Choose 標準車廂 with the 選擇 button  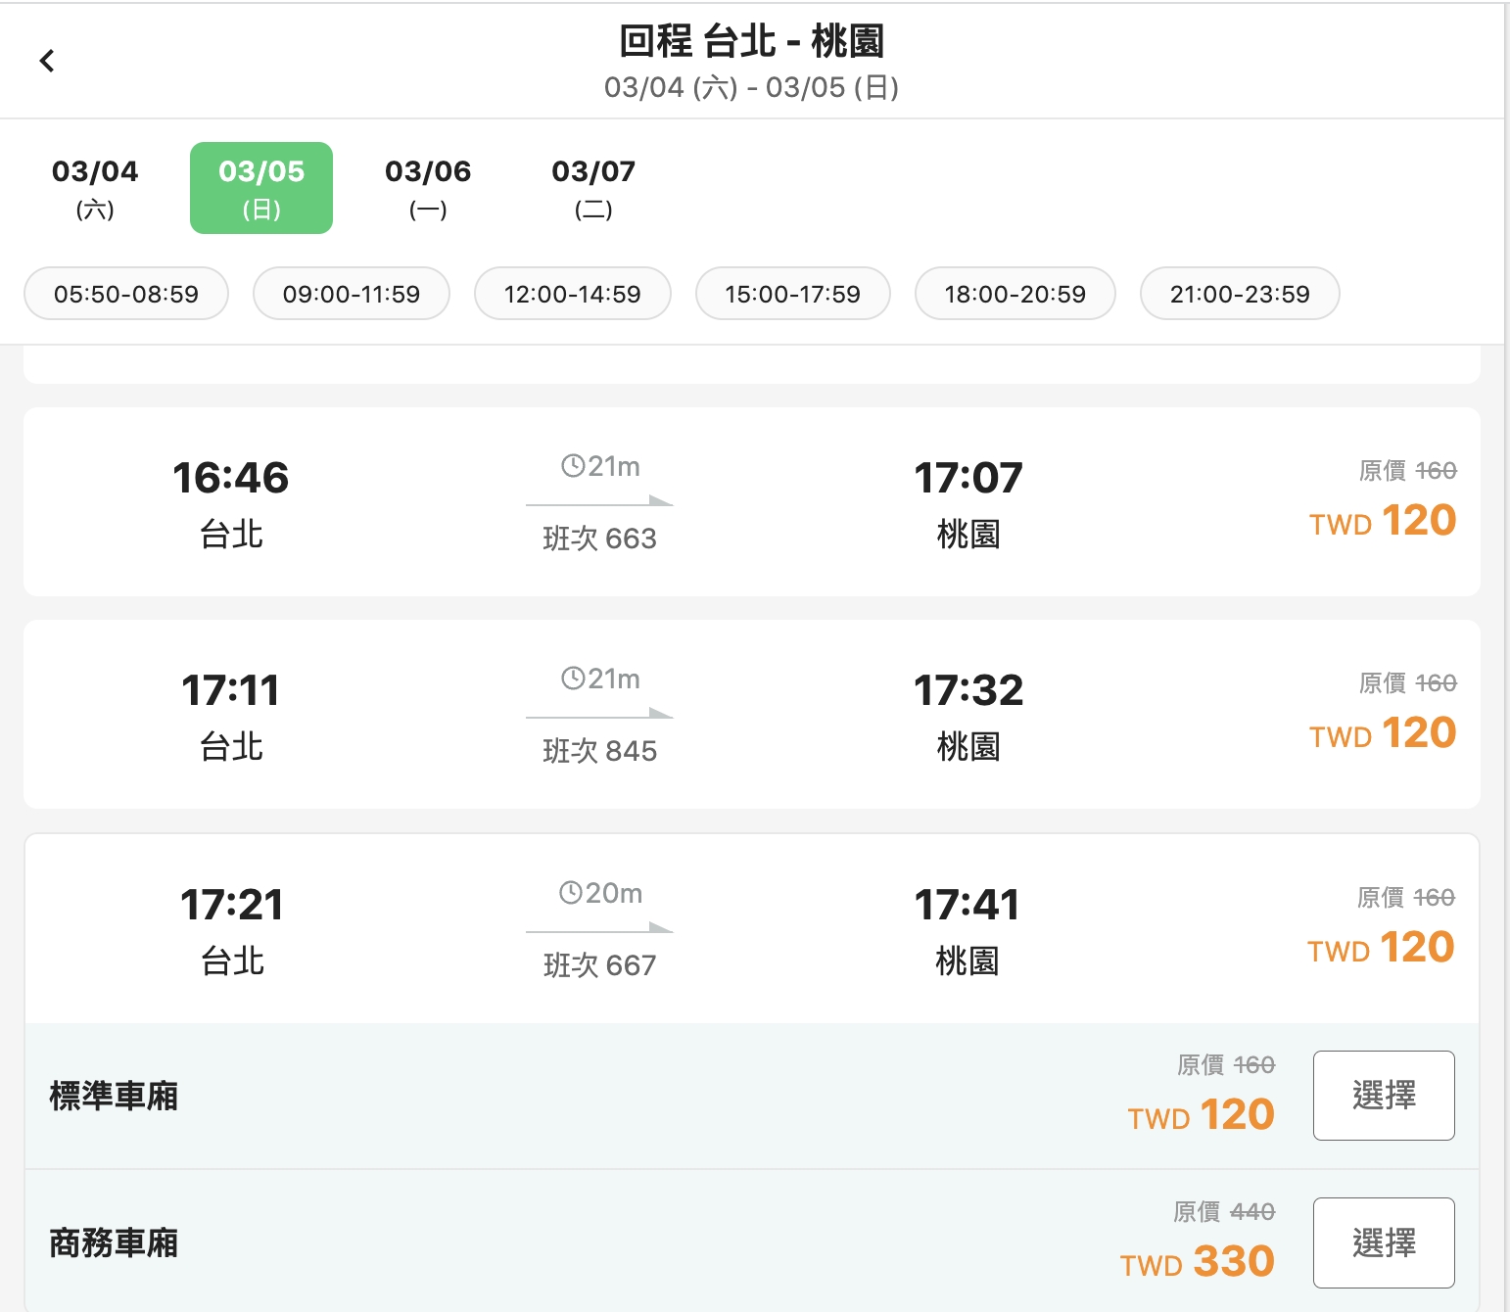point(1384,1096)
